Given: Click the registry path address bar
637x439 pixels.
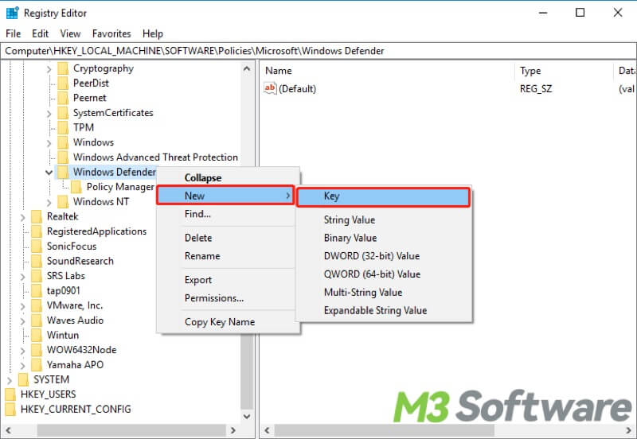Looking at the screenshot, I should coord(318,51).
